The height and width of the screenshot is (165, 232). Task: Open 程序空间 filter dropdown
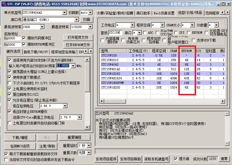tap(162, 25)
